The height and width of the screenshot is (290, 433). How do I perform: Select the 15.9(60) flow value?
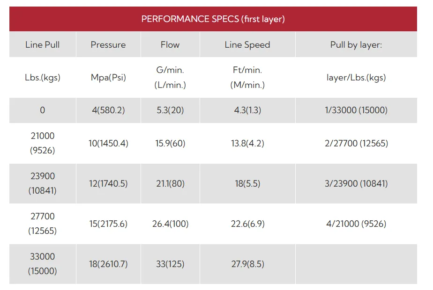click(x=170, y=143)
